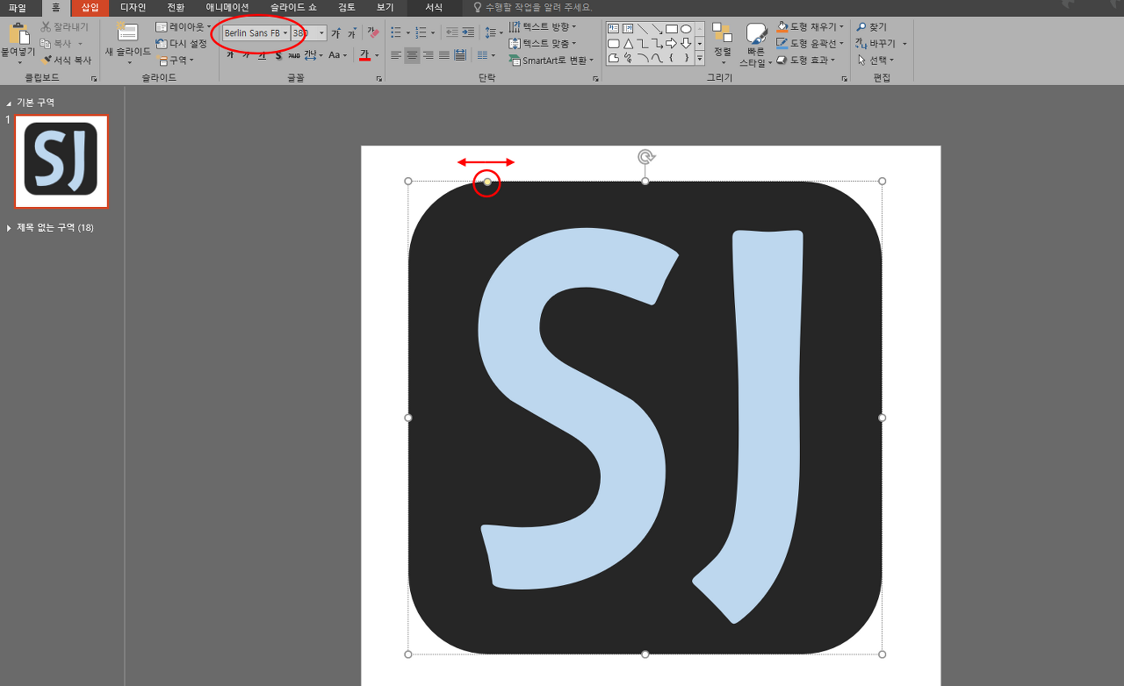Image resolution: width=1124 pixels, height=686 pixels.
Task: Select the rectangle shape
Action: [672, 28]
